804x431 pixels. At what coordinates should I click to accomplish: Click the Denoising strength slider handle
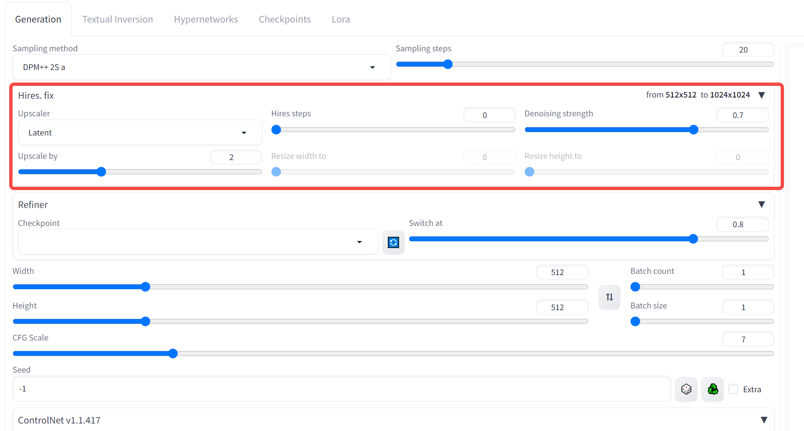(x=693, y=130)
